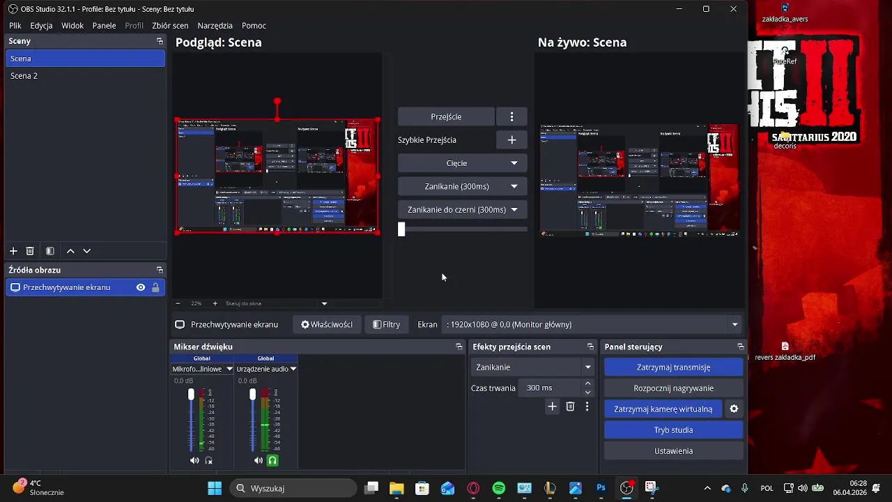Open the Widok menu
Screen dimensions: 892x502
[x=72, y=26]
